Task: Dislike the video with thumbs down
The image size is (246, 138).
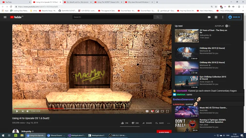Action: point(135,123)
